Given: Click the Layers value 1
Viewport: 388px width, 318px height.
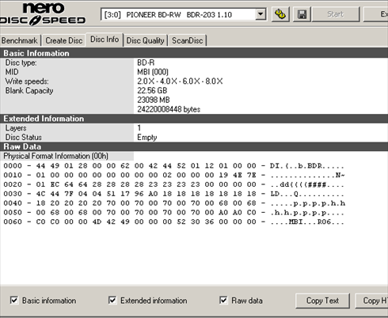Looking at the screenshot, I should 139,128.
